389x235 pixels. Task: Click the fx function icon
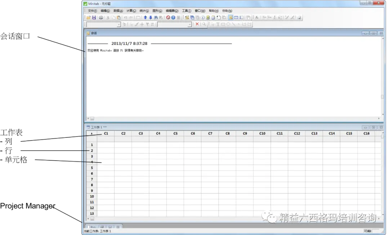click(x=257, y=17)
